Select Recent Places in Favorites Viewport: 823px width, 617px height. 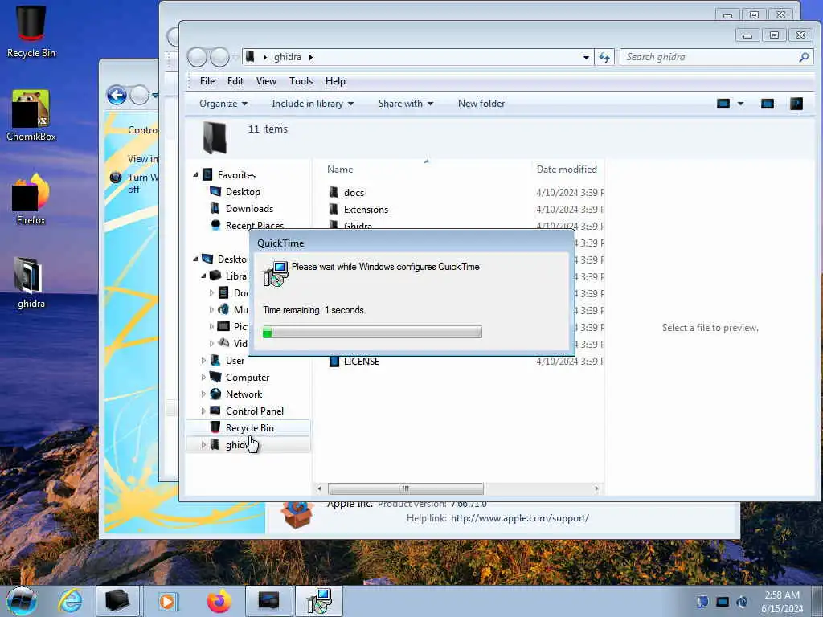tap(255, 226)
